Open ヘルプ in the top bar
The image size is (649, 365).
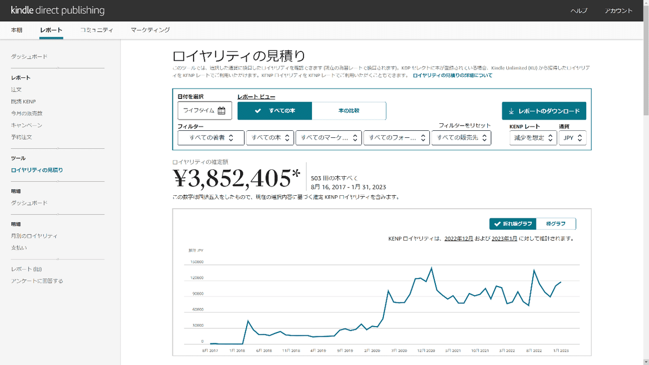[579, 11]
